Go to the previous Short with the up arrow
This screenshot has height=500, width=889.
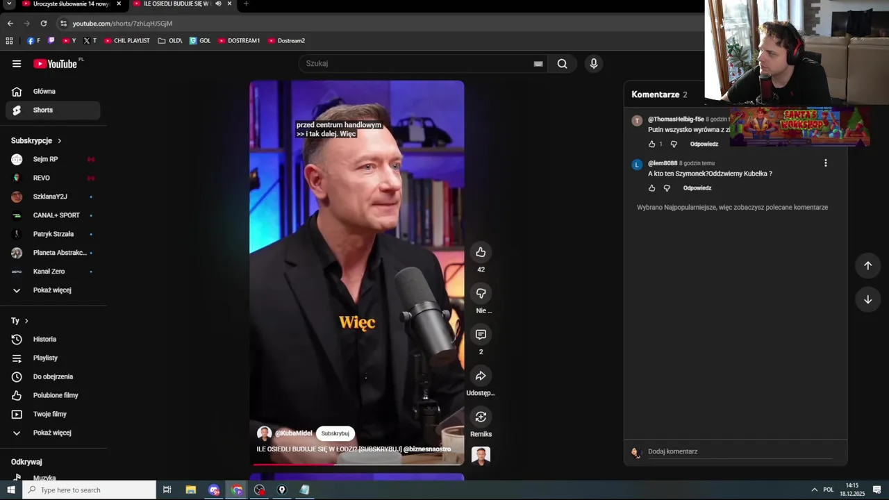coord(867,265)
